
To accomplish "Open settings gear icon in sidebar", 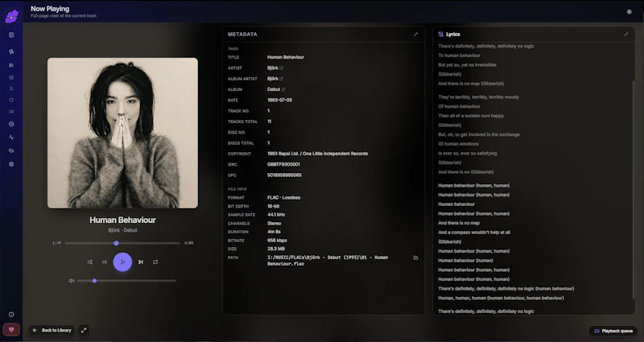I will point(11,164).
